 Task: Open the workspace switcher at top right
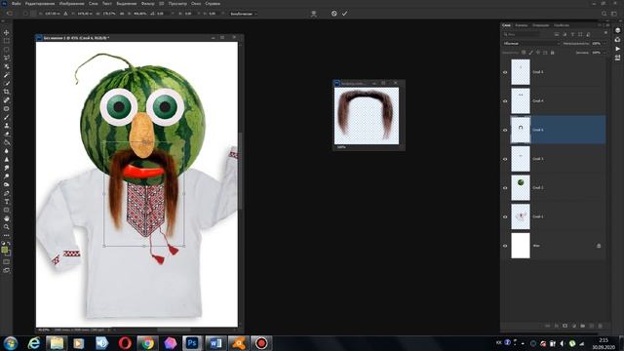614,14
